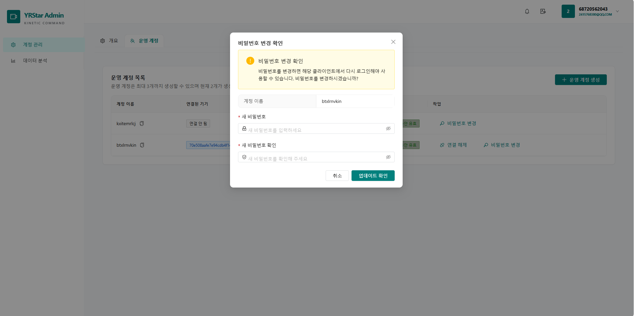635x316 pixels.
Task: Click 연결 해제 for btxlrnvkin
Action: click(453, 145)
